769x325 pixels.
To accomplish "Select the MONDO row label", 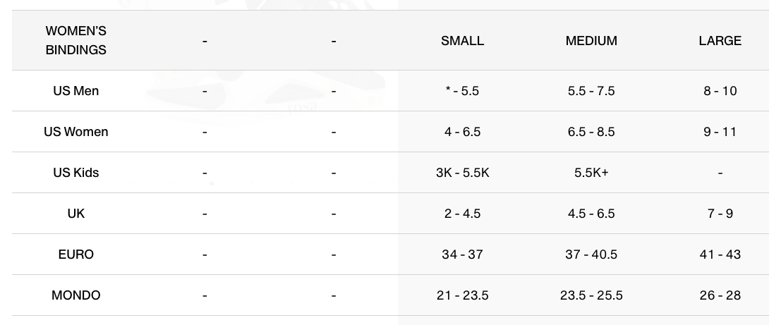I will (x=76, y=295).
